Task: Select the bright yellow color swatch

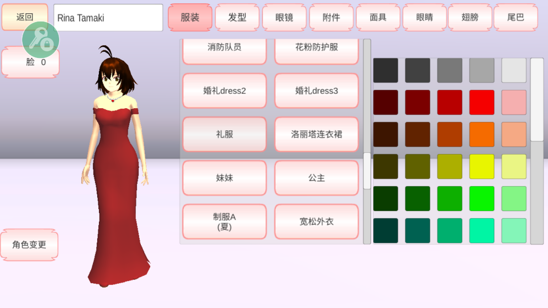Action: click(482, 167)
